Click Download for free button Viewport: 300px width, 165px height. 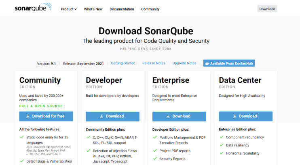point(46,116)
